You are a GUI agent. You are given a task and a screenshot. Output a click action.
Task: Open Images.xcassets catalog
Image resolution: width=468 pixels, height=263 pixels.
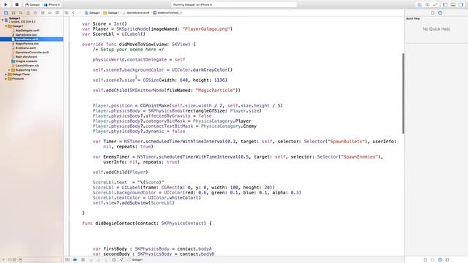click(x=26, y=61)
